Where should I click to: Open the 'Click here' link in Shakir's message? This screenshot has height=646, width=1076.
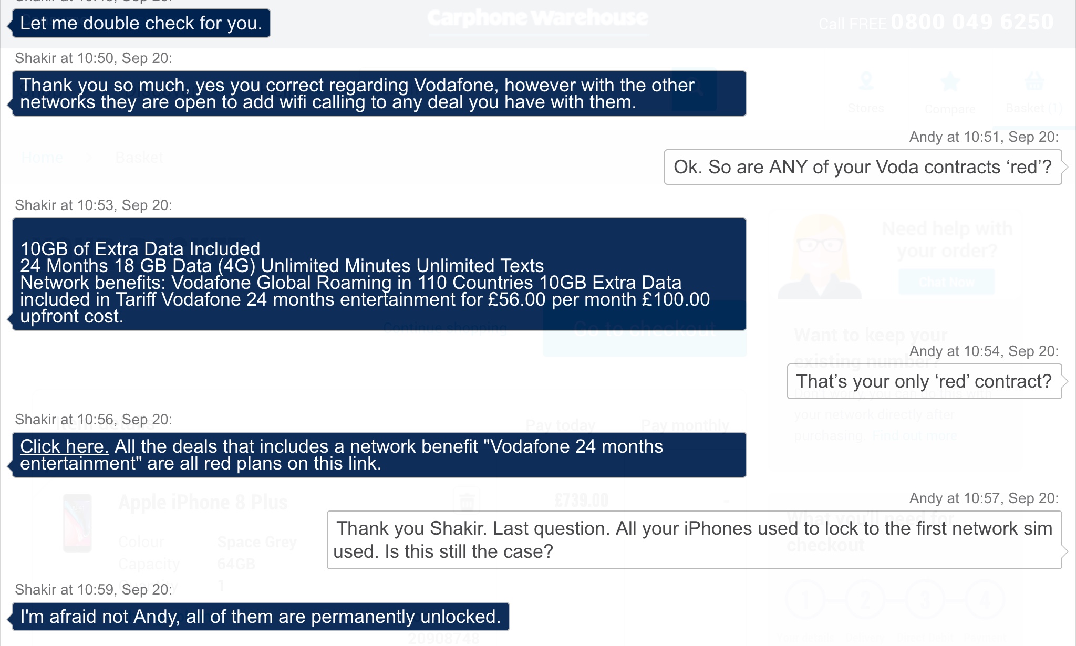[64, 446]
